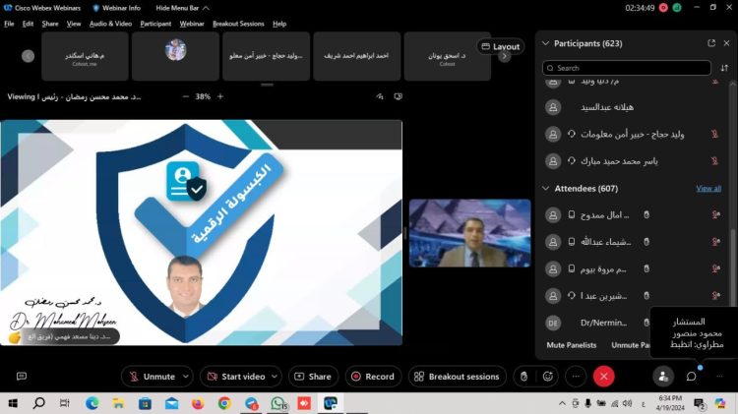The height and width of the screenshot is (414, 738).
Task: Toggle mic icon for attendee شيماء عبدالله
Action: (716, 242)
